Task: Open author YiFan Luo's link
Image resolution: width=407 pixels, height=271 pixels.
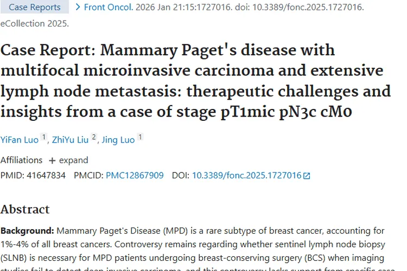Action: (x=20, y=140)
